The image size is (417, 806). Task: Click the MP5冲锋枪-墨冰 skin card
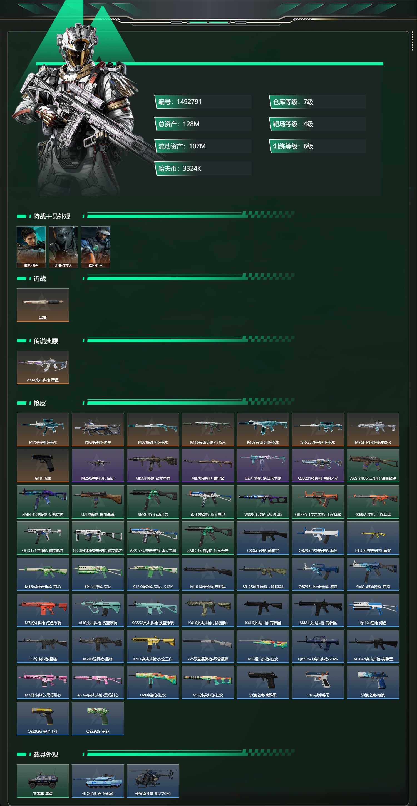pos(43,430)
